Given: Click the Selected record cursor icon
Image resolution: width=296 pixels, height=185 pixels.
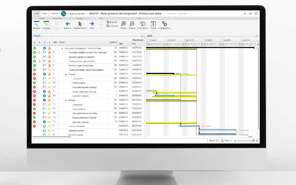Looking at the screenshot, I should pos(80,24).
